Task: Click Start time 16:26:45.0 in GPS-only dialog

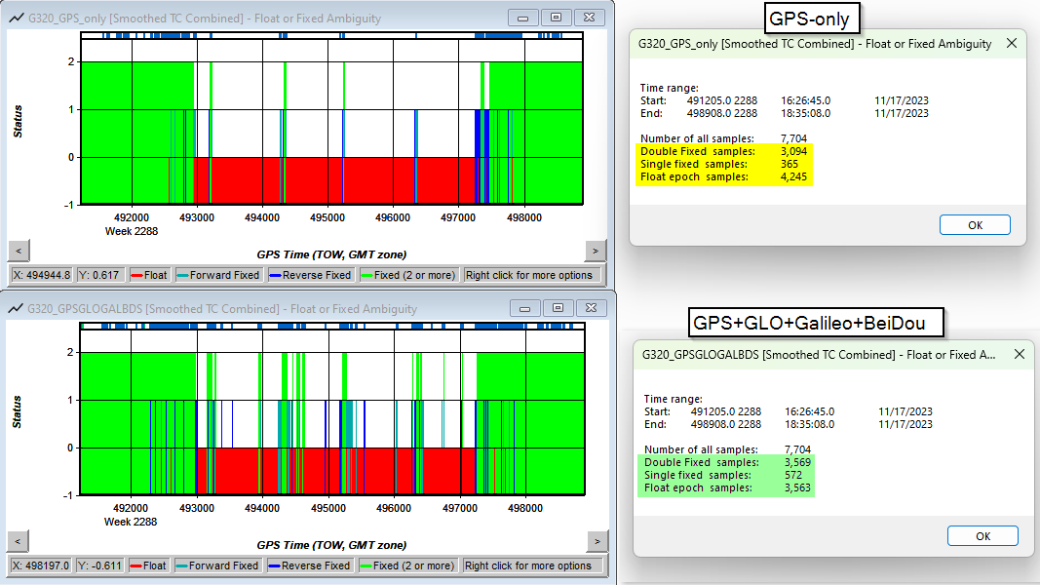Action: (805, 100)
